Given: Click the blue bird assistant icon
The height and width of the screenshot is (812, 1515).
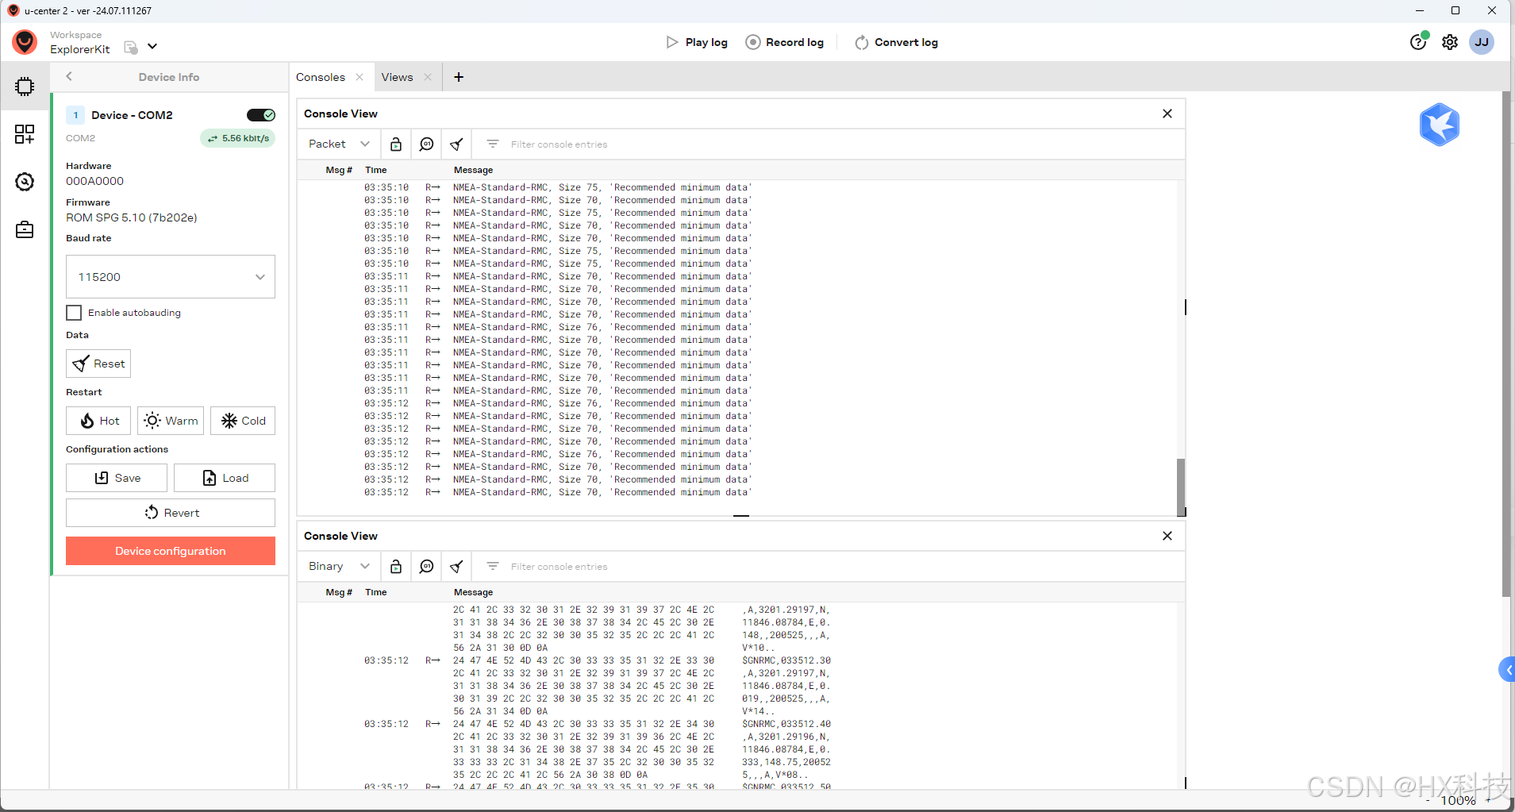Looking at the screenshot, I should coord(1440,125).
